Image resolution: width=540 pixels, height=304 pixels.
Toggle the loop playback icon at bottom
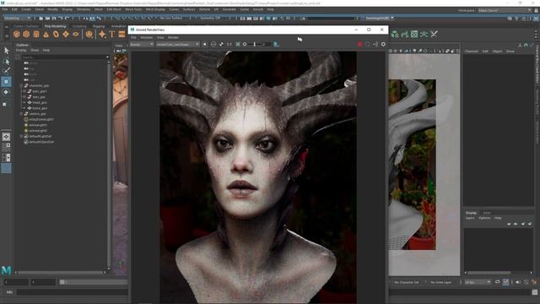click(497, 282)
